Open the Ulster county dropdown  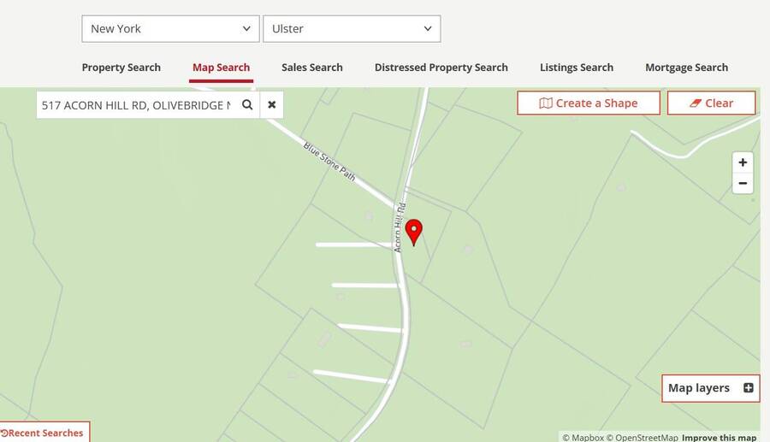click(352, 28)
